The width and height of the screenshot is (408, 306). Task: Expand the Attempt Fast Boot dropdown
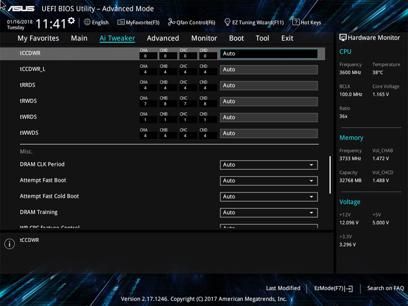pos(269,181)
